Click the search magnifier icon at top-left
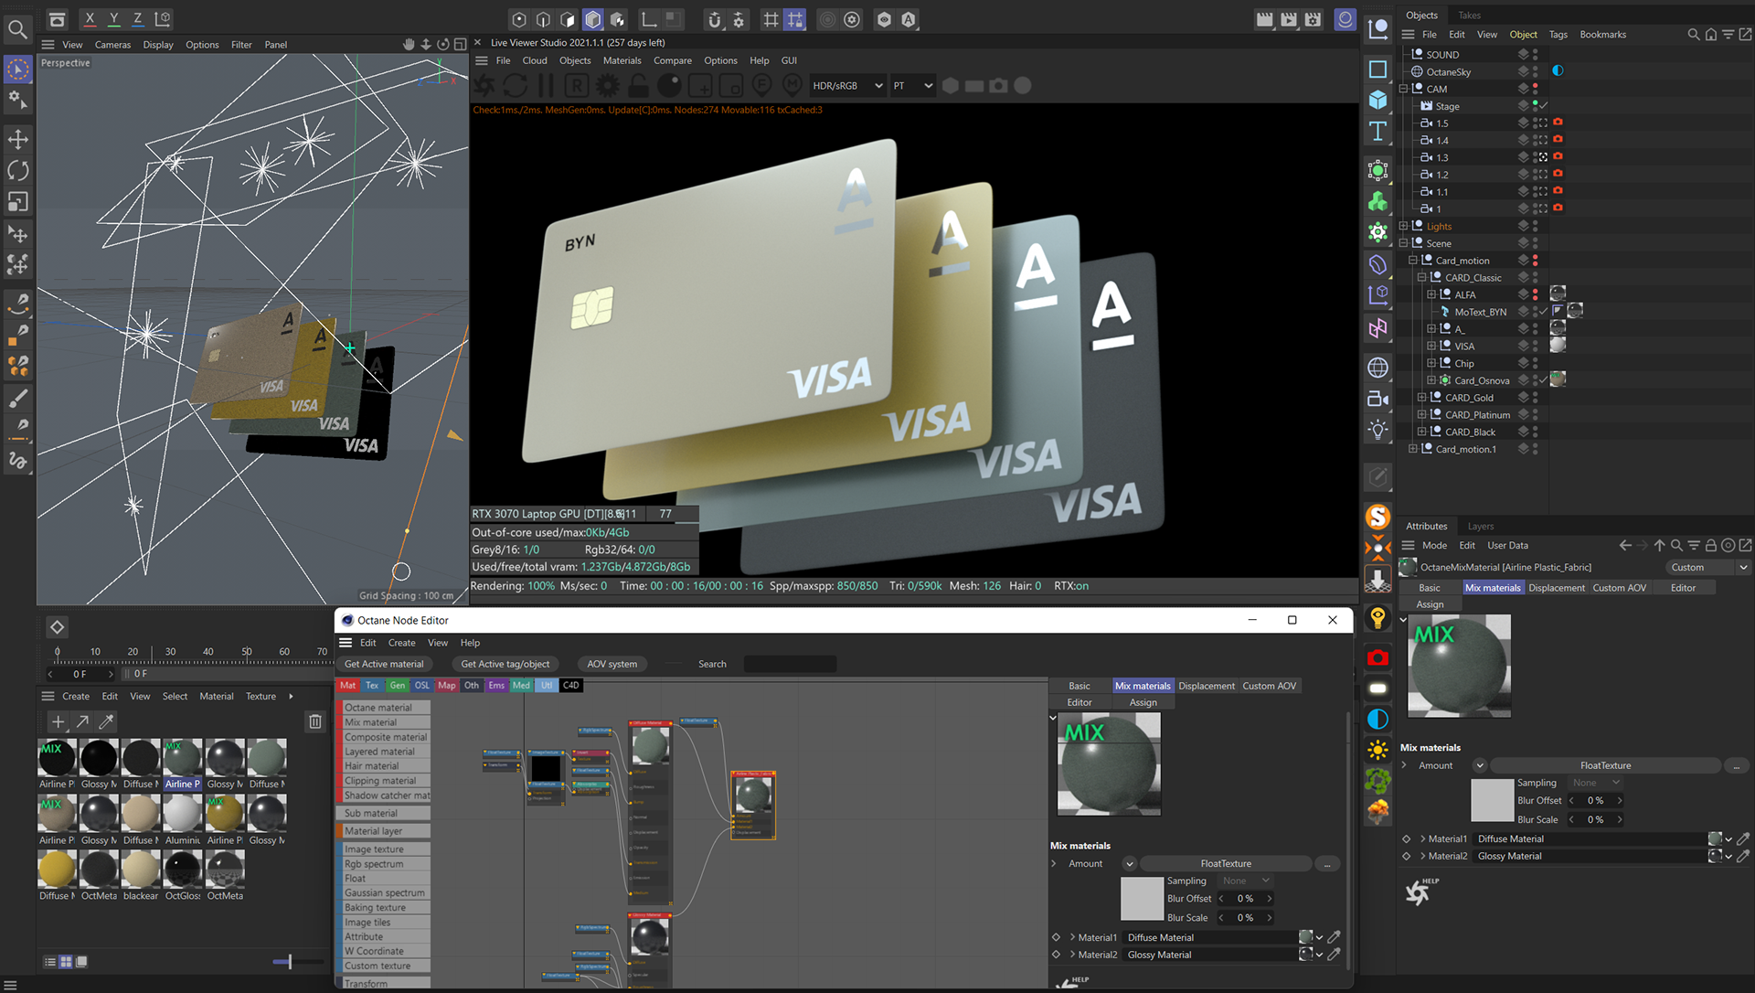 click(x=16, y=29)
